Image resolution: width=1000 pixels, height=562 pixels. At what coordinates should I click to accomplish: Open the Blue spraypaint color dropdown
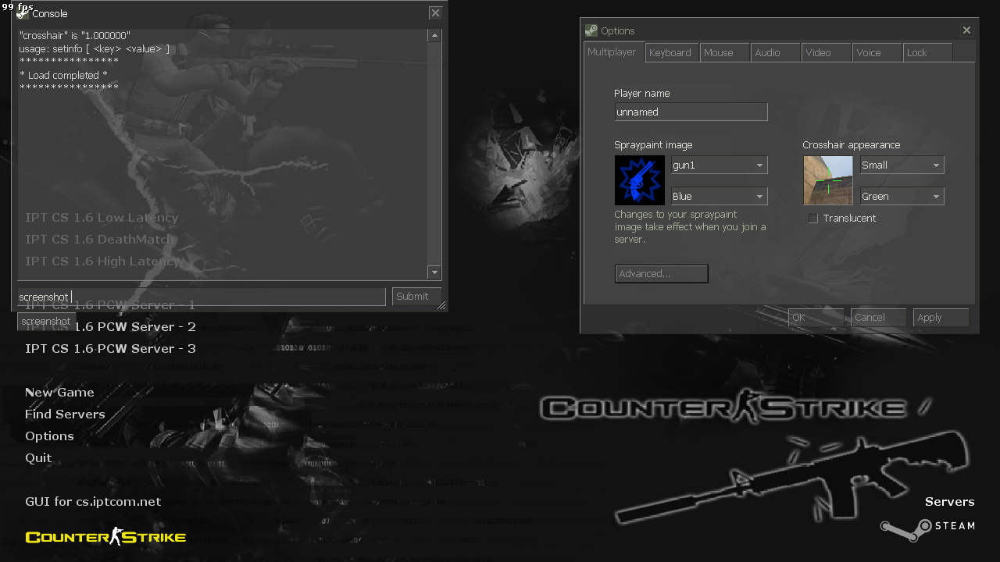[x=719, y=196]
